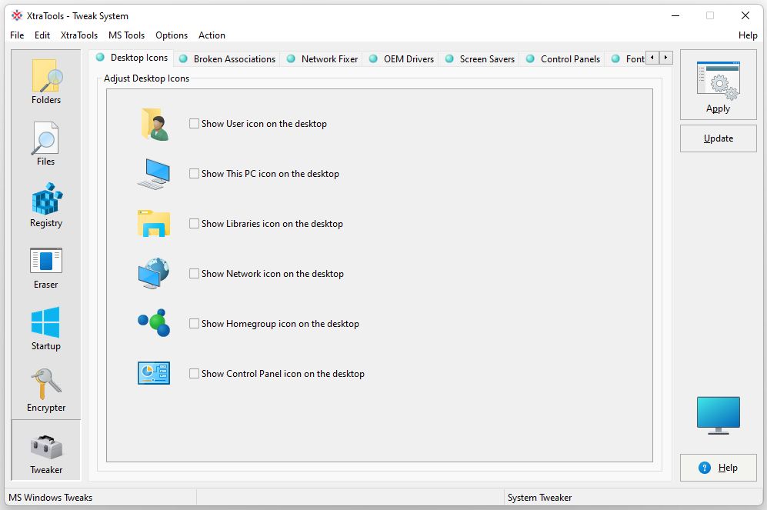Click the System Tweaker status text

pyautogui.click(x=539, y=497)
